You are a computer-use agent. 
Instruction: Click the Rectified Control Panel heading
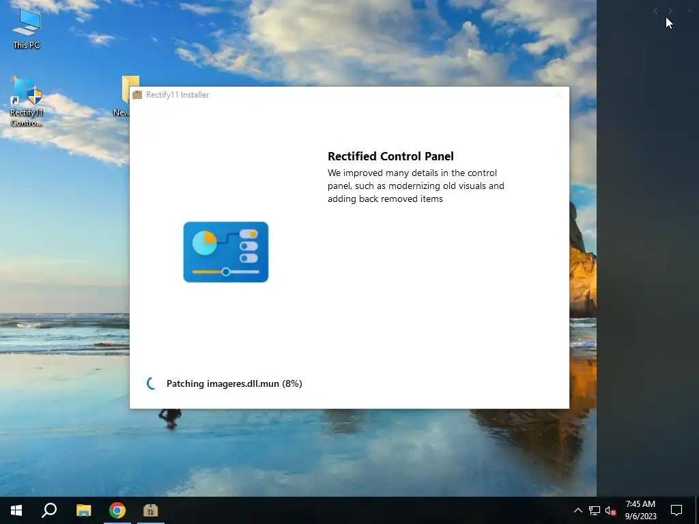click(x=390, y=156)
